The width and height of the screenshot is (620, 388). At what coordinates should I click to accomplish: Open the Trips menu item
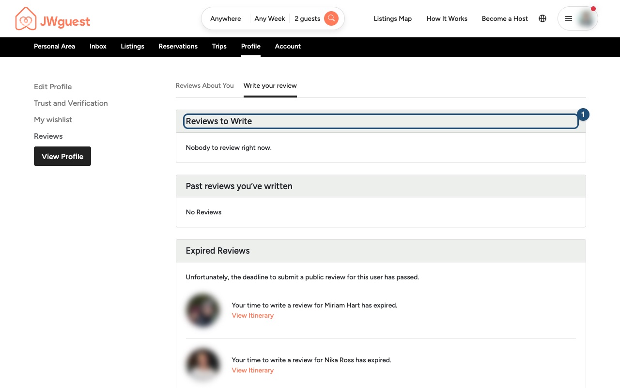click(219, 47)
